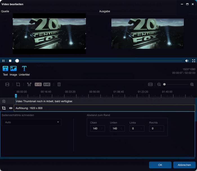
Task: Click the Oben margin input field
Action: pyautogui.click(x=97, y=129)
